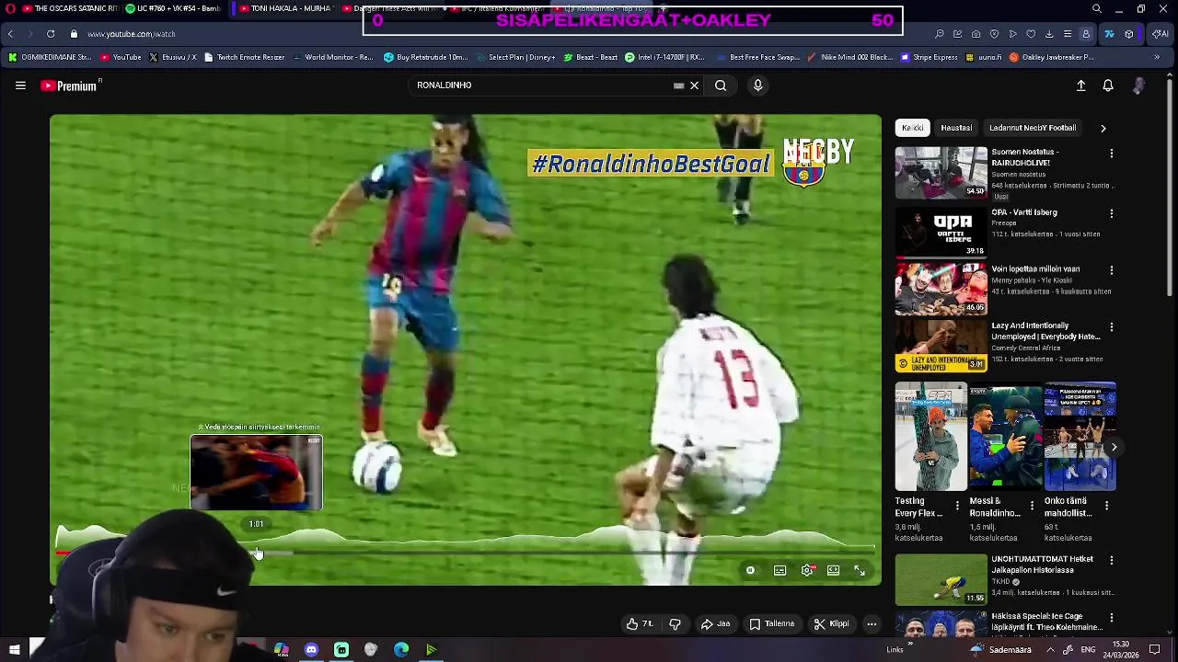Open the on-screen keyboard in search box
Viewport: 1178px width, 662px height.
click(x=679, y=86)
